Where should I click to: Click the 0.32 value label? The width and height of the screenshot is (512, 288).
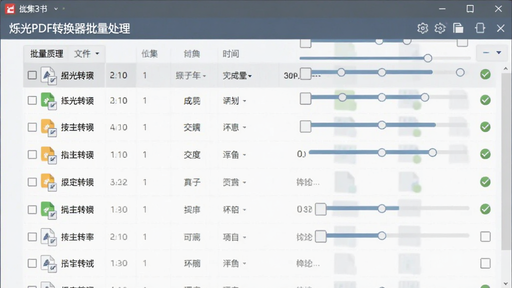click(304, 209)
